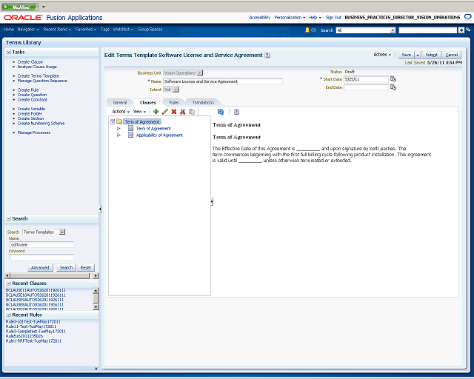Click the green plus Add icon
Image resolution: width=474 pixels, height=379 pixels.
pyautogui.click(x=156, y=112)
